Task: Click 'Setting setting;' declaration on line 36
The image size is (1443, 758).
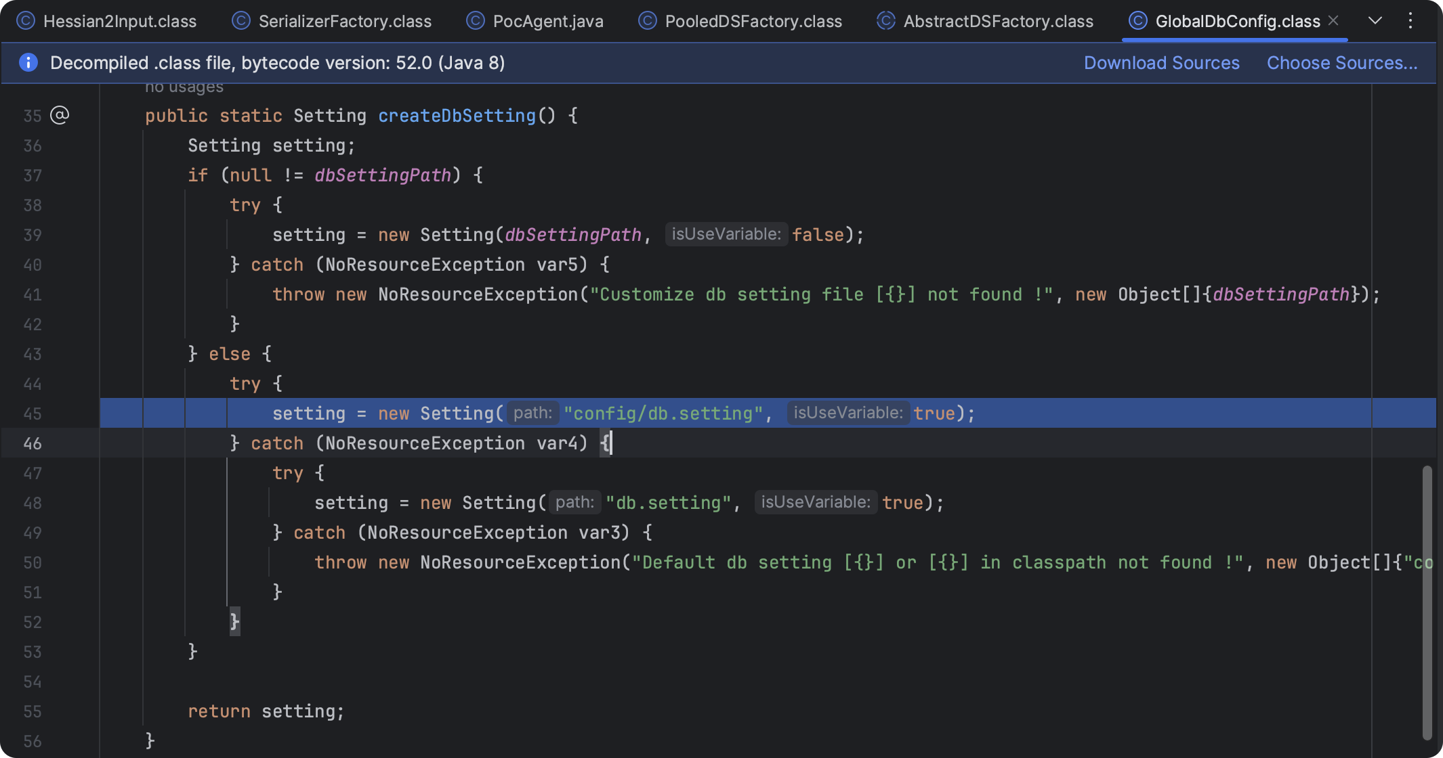Action: pyautogui.click(x=271, y=146)
